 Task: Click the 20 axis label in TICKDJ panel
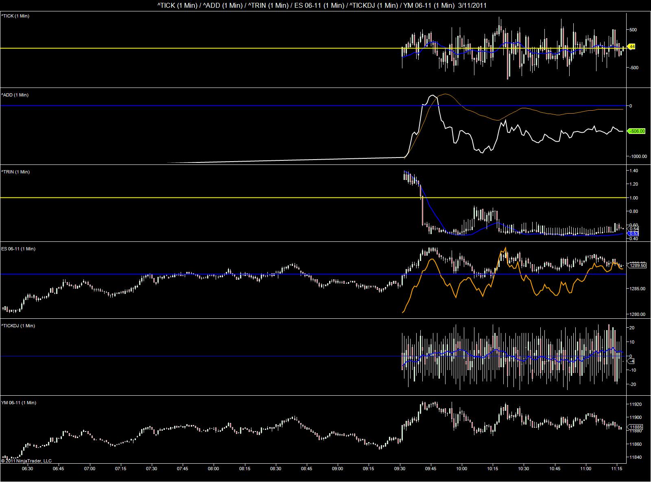tap(632, 328)
